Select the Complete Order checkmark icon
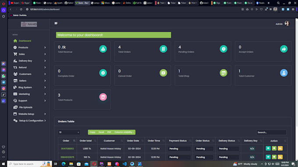 pyautogui.click(x=103, y=73)
